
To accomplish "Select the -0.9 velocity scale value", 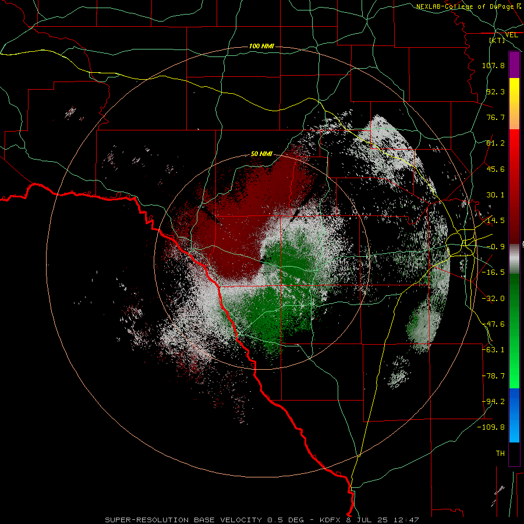I will [x=495, y=247].
